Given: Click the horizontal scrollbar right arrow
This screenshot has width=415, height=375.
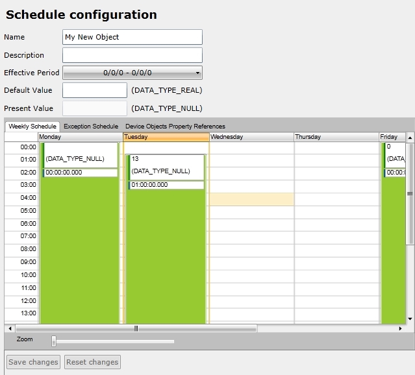Looking at the screenshot, I should click(401, 328).
